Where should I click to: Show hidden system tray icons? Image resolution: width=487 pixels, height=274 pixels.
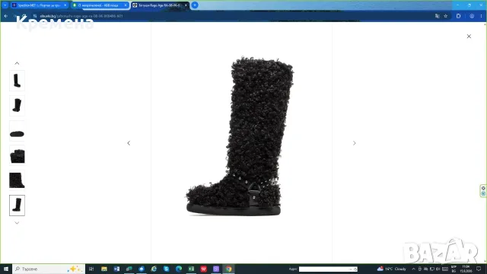(x=413, y=269)
